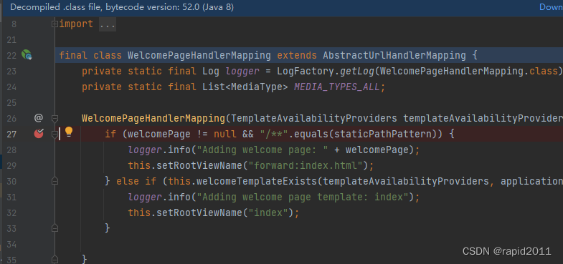
Task: Click the 'Decompiled .class file' banner text
Action: (x=122, y=7)
